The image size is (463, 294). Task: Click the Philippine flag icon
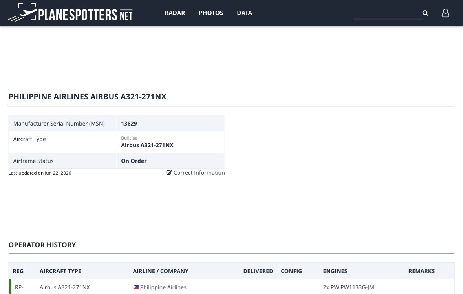click(x=136, y=287)
